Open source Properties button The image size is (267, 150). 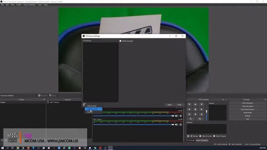43,95
